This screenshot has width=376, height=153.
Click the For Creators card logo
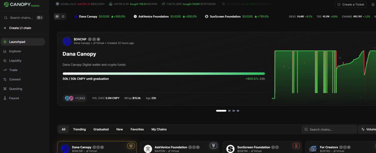click(x=313, y=149)
